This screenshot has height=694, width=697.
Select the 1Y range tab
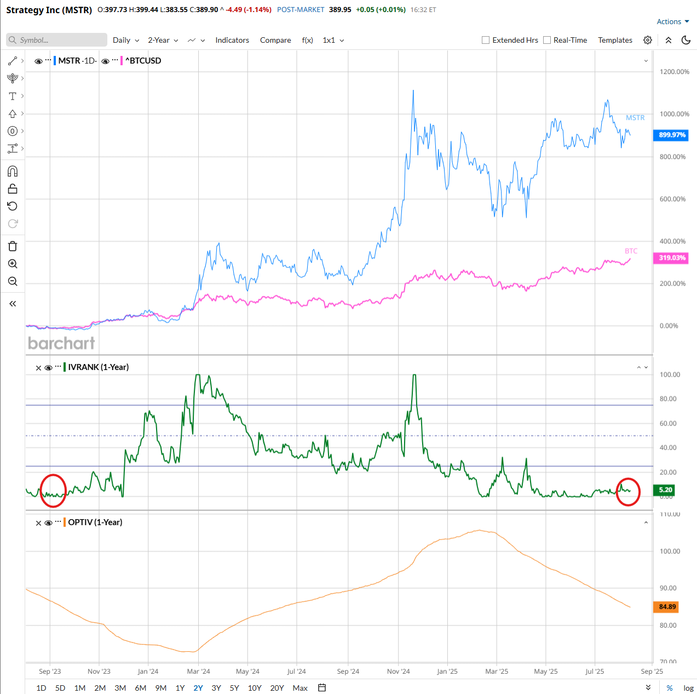tap(180, 688)
